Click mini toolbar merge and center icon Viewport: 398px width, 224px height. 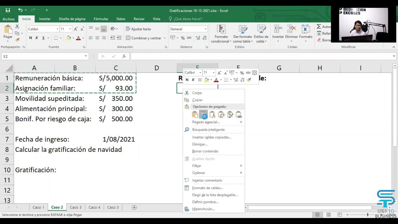(x=255, y=72)
